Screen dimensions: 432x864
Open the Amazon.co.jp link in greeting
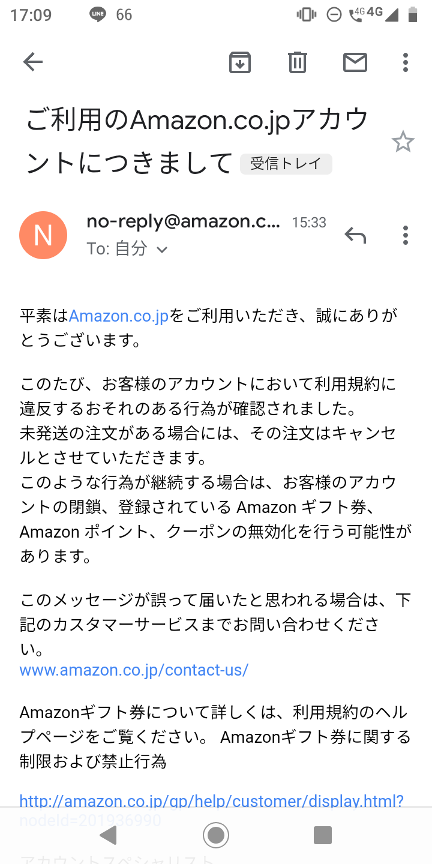(x=119, y=316)
